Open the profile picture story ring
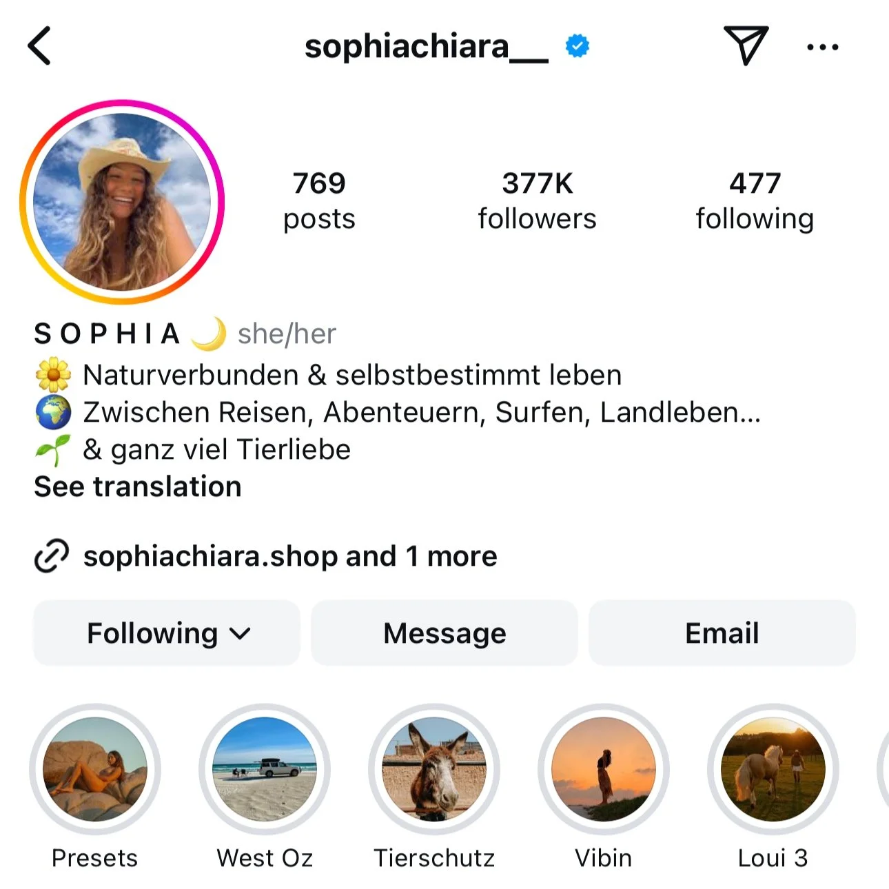 (123, 202)
